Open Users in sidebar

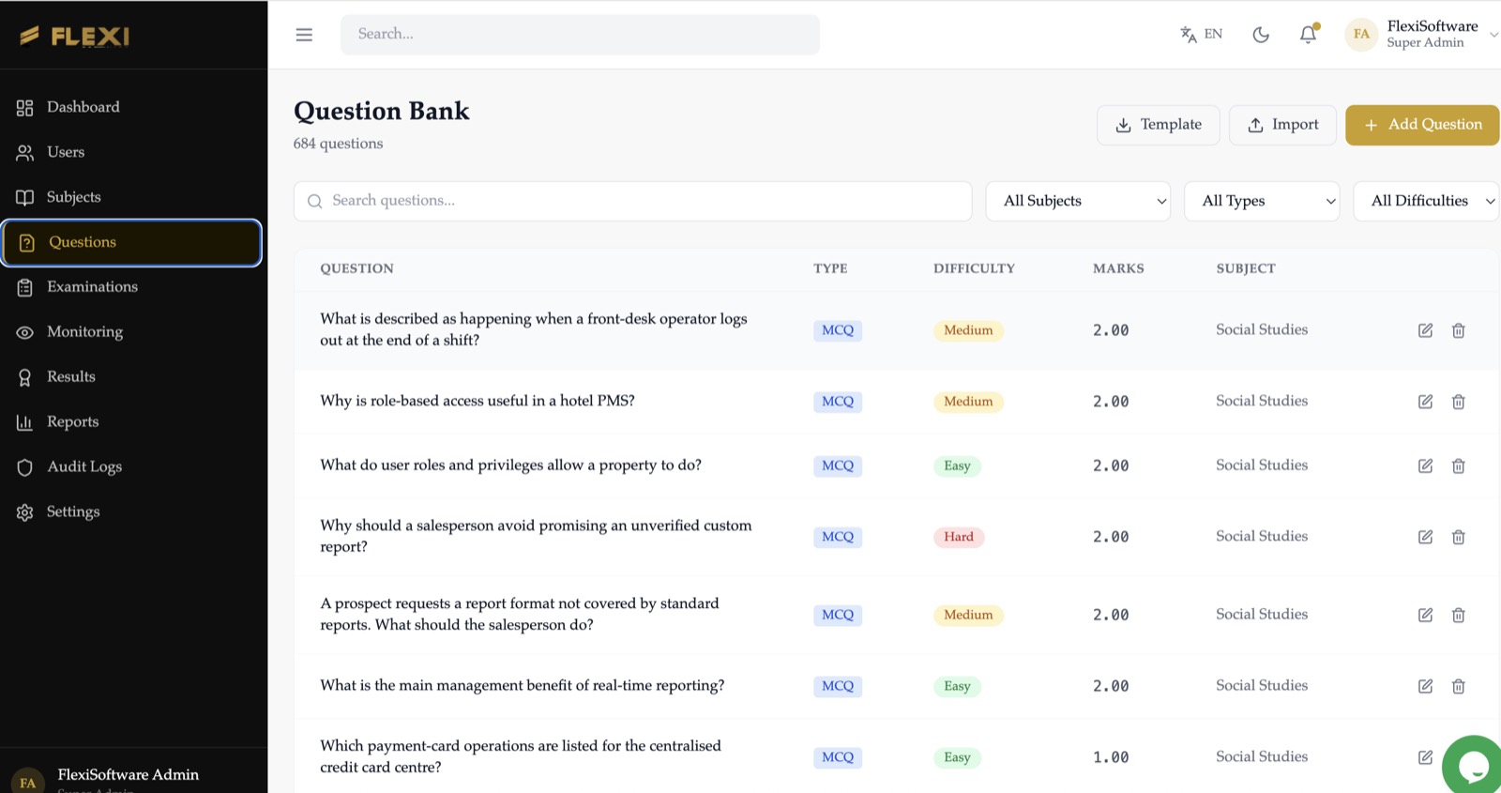click(131, 152)
